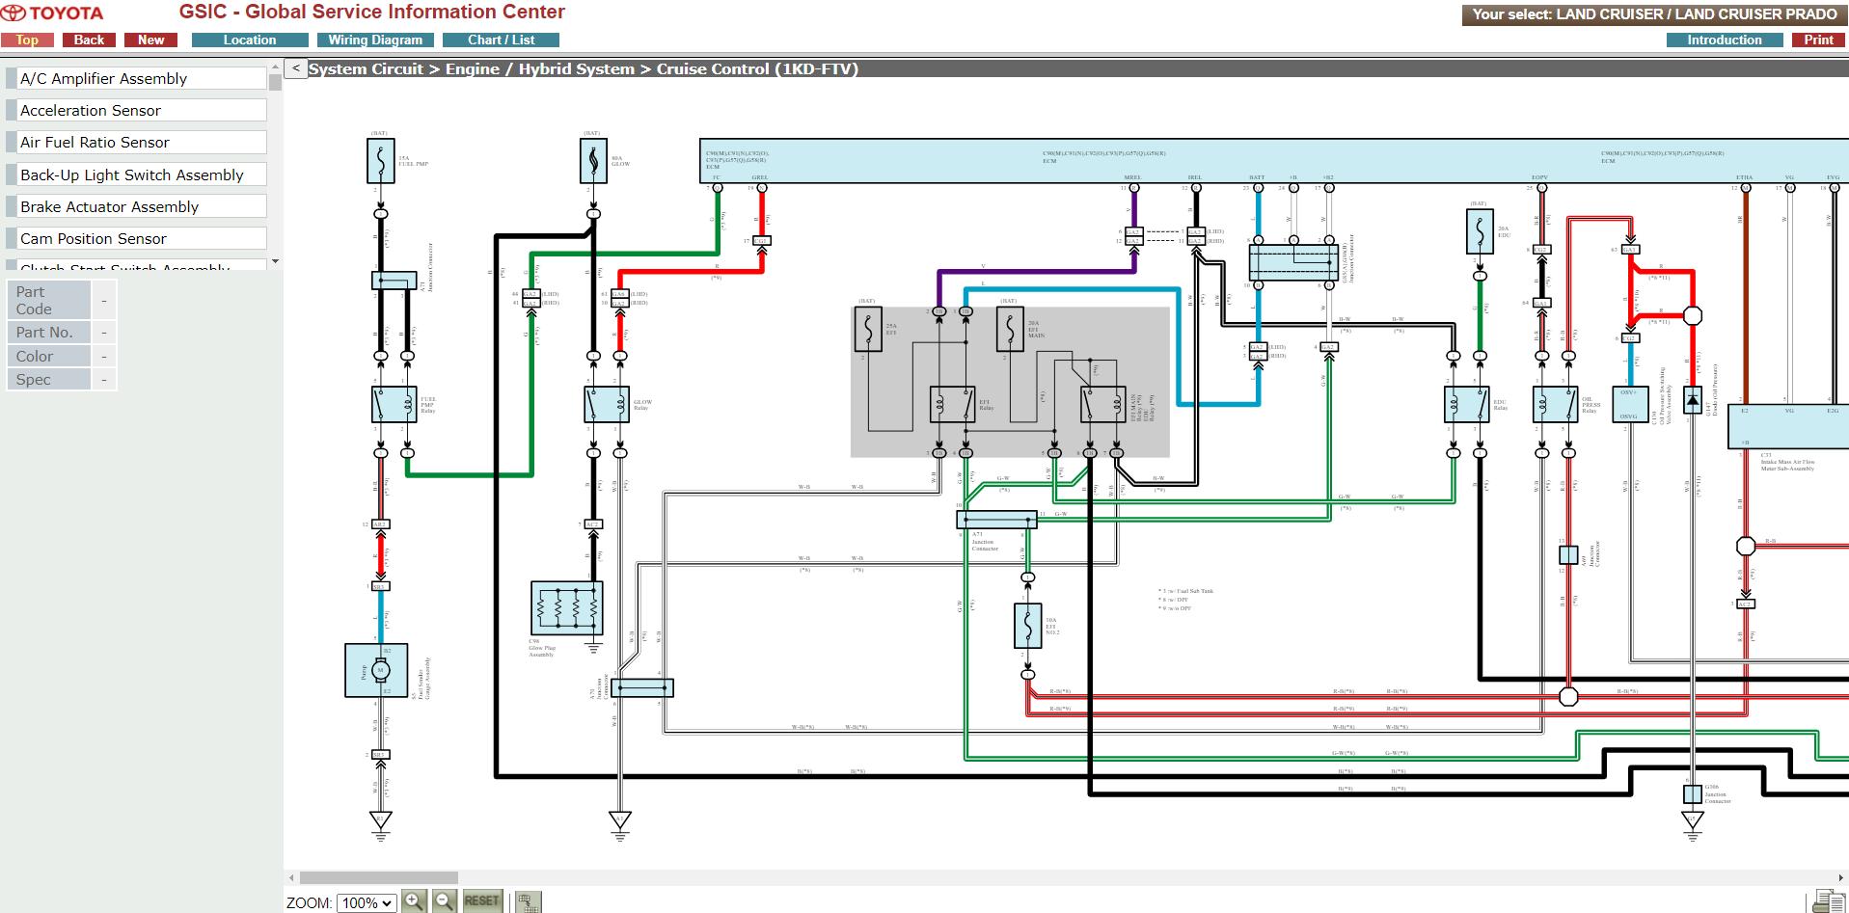Click the horizontal scrollbar left arrow
This screenshot has width=1849, height=913.
(290, 877)
